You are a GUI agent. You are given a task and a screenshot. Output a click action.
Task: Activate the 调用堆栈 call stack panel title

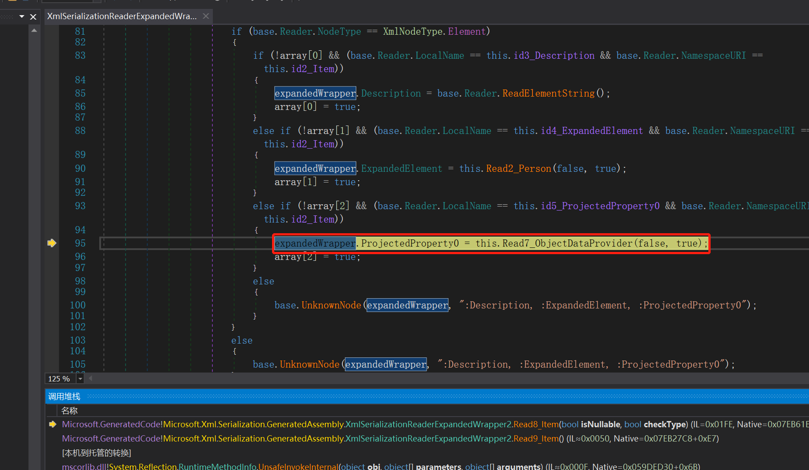(x=64, y=397)
